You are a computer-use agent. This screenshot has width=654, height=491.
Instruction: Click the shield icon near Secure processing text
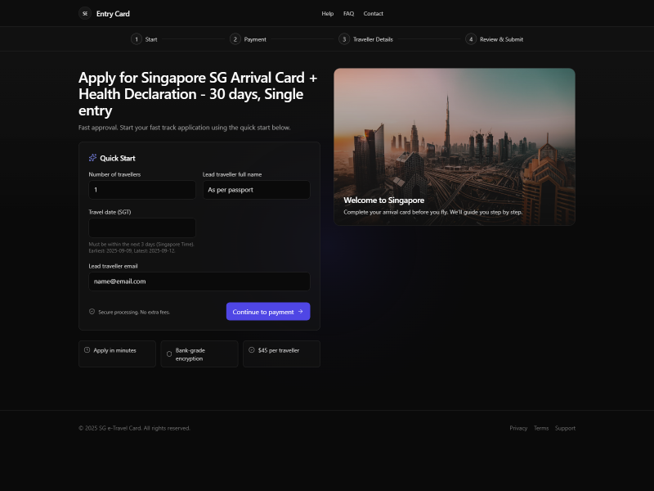(92, 311)
